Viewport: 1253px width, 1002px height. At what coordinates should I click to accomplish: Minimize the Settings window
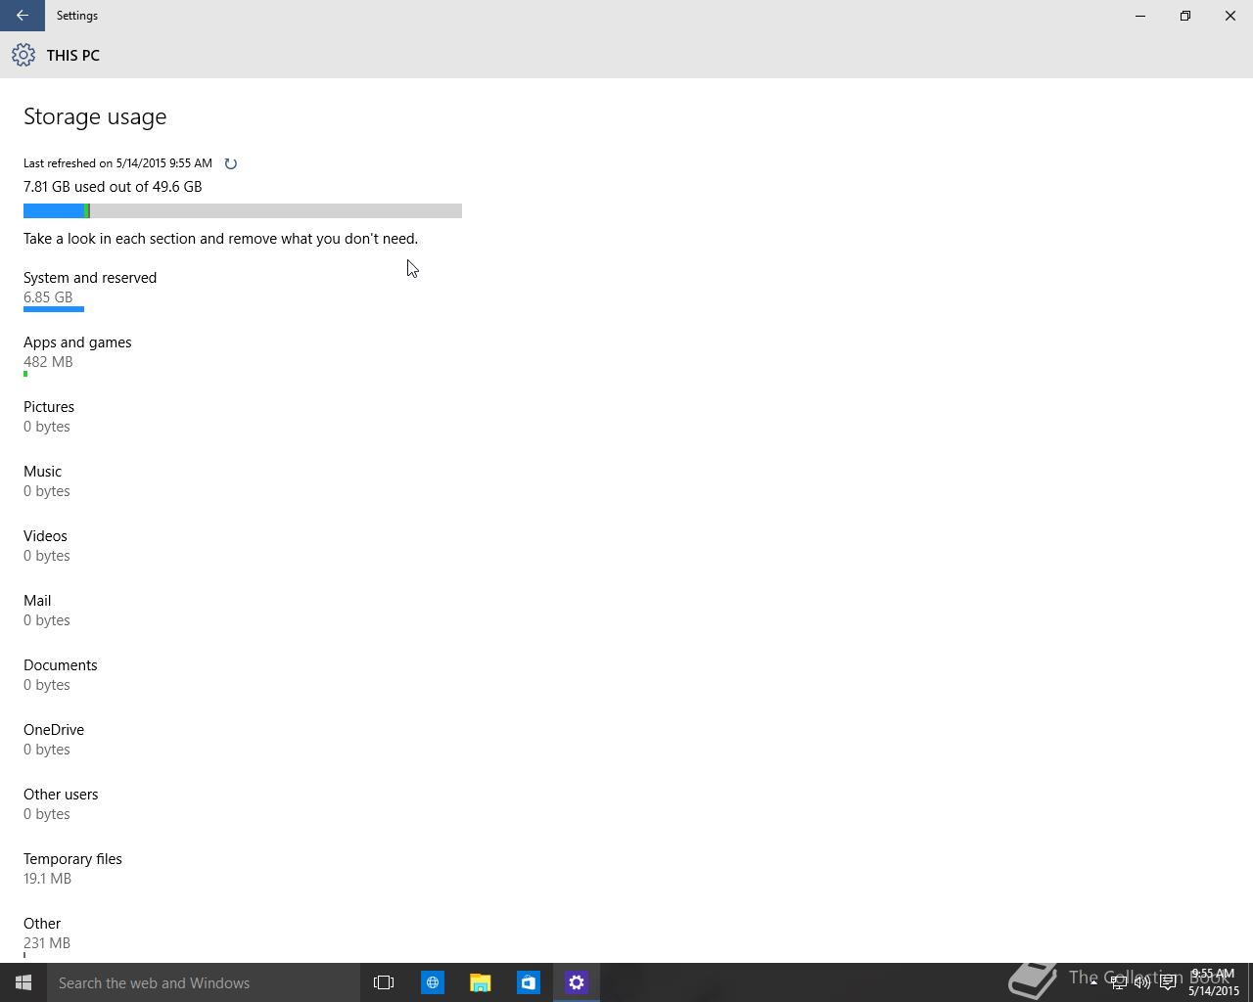(1140, 16)
